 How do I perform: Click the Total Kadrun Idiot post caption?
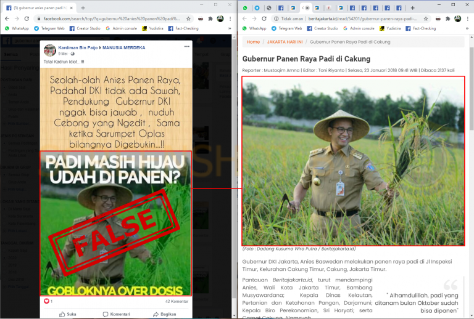pyautogui.click(x=64, y=62)
